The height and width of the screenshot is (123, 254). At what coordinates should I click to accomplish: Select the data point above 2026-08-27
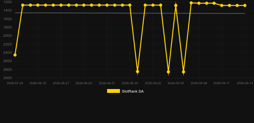point(107,5)
